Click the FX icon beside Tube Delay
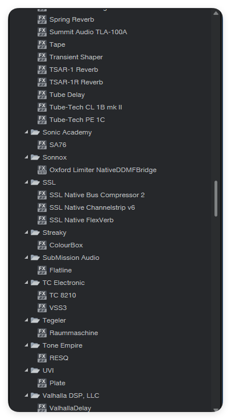 point(42,95)
